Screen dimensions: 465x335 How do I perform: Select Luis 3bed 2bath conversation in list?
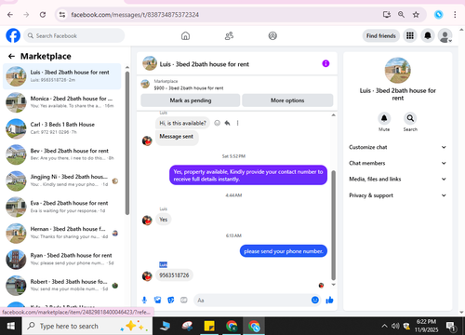[x=62, y=76]
